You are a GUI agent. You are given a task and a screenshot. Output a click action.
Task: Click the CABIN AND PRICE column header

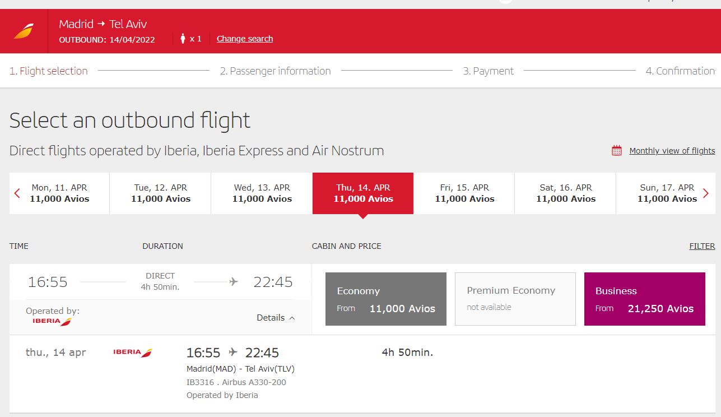[x=347, y=246]
